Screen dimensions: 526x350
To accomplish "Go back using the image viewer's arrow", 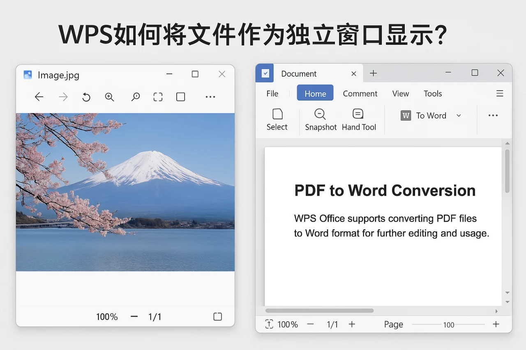I will pyautogui.click(x=39, y=97).
